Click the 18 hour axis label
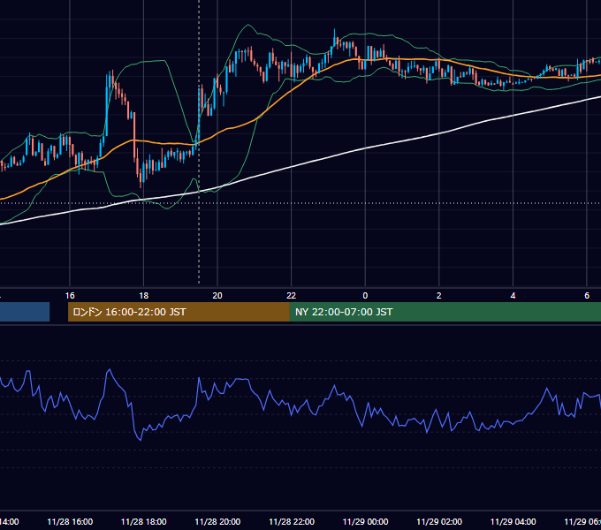The width and height of the screenshot is (601, 530). click(x=143, y=296)
